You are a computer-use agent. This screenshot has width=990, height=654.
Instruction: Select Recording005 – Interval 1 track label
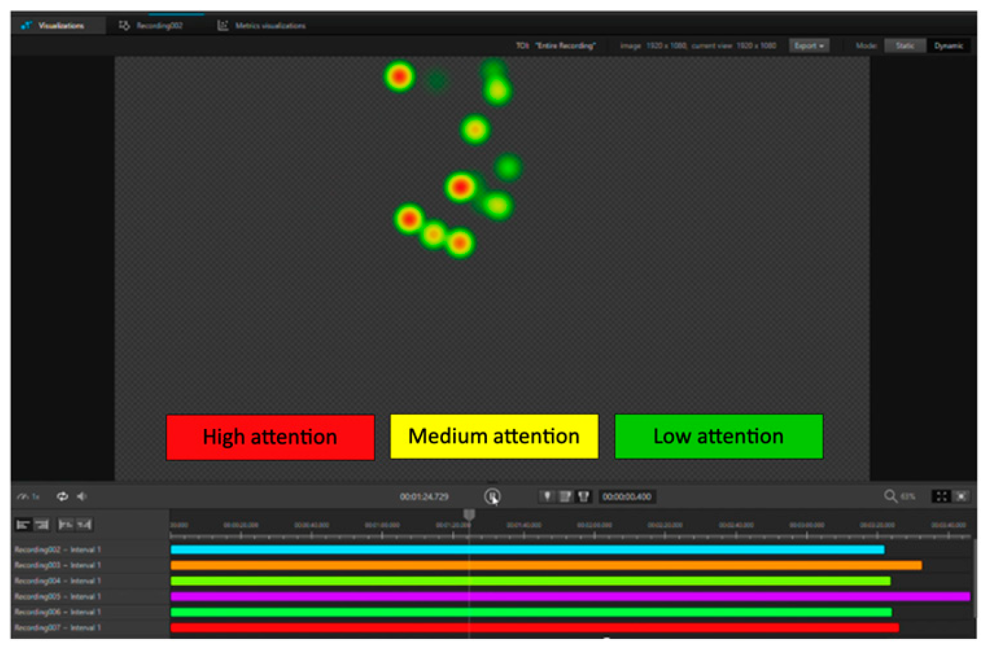click(x=58, y=596)
